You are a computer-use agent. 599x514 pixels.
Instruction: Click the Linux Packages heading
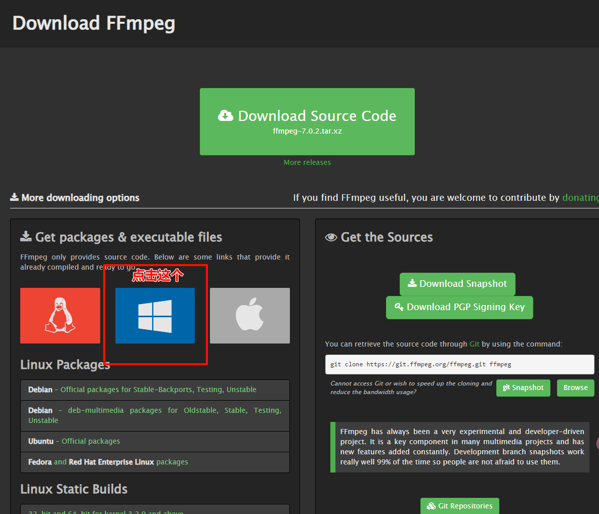pyautogui.click(x=65, y=365)
